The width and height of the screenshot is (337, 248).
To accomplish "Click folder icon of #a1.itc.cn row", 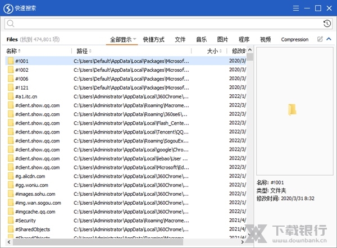I will pyautogui.click(x=11, y=97).
